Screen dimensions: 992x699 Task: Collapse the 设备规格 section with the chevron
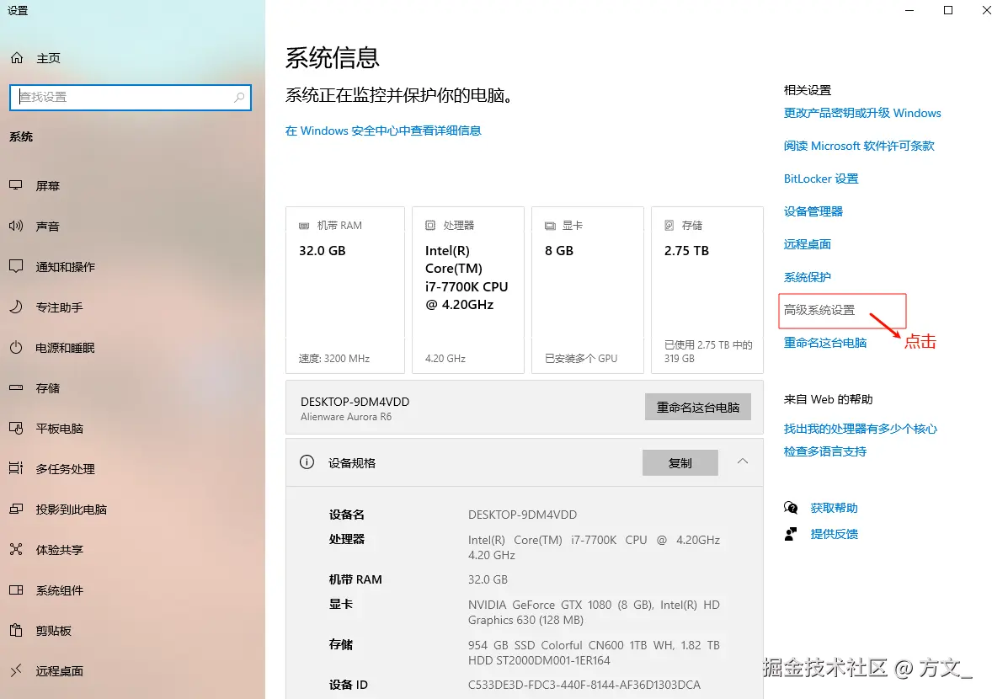743,462
